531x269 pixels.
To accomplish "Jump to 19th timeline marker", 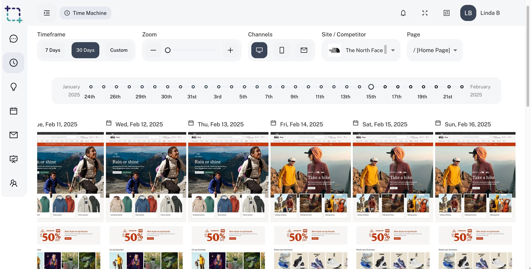I will point(423,87).
